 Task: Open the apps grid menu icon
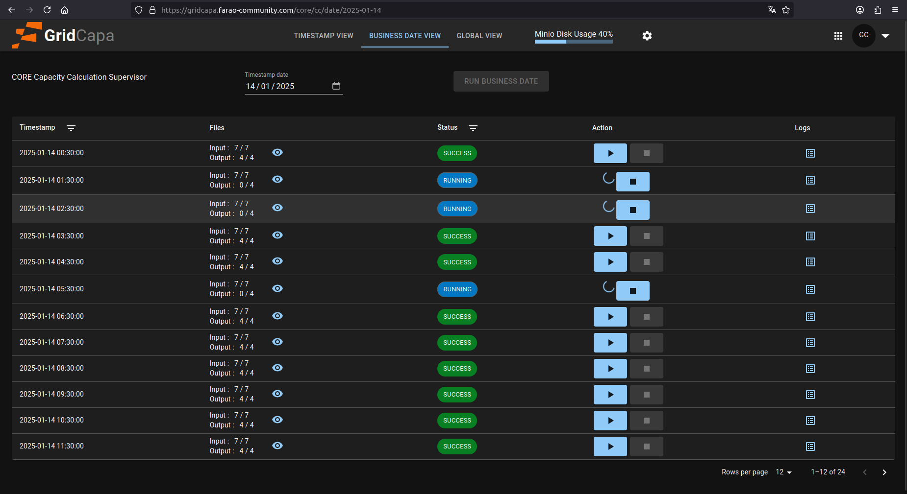838,36
